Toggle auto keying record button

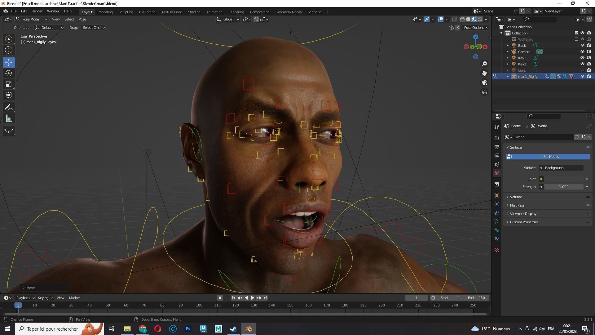220,298
